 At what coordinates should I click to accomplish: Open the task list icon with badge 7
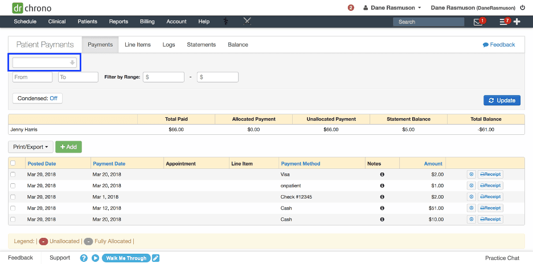click(x=503, y=22)
